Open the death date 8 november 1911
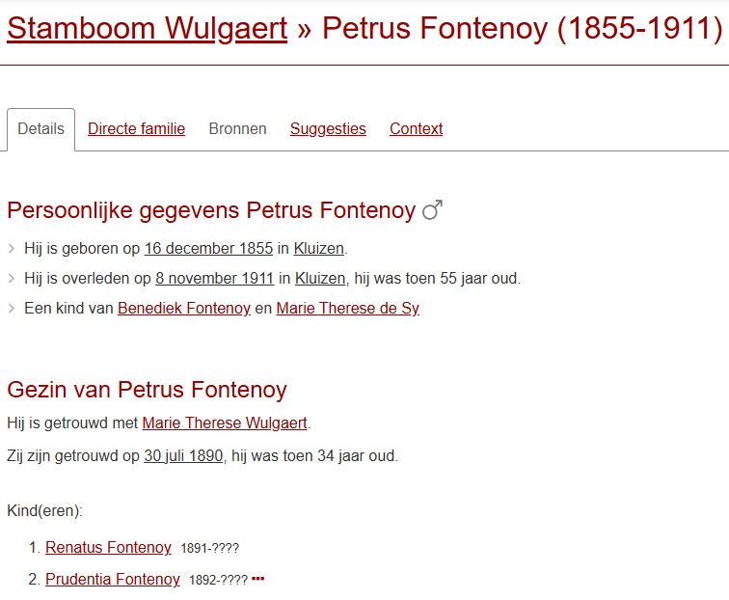 pos(214,279)
